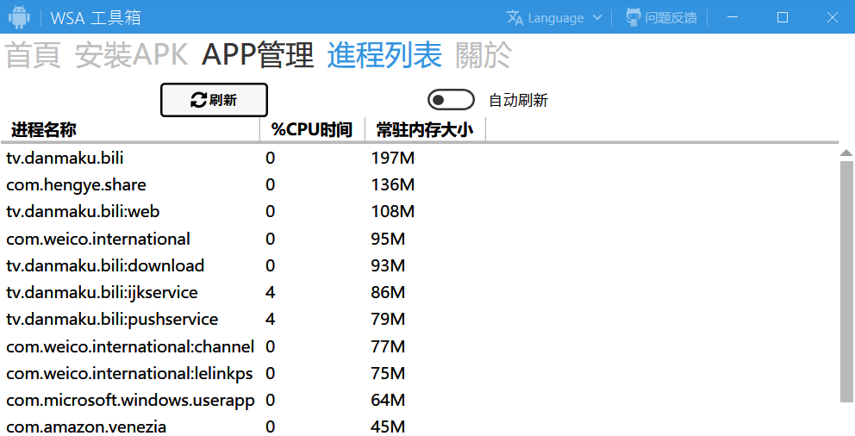
Task: Open the 问题反馈 feedback link
Action: [661, 18]
